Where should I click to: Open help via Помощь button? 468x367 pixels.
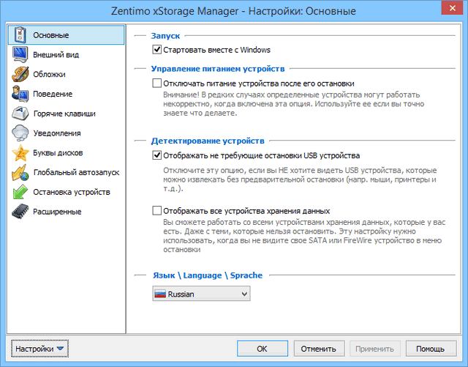pyautogui.click(x=431, y=349)
